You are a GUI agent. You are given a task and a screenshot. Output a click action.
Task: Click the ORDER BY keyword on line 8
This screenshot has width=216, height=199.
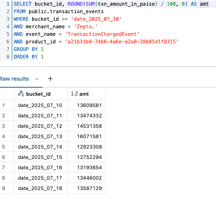[x=25, y=57]
